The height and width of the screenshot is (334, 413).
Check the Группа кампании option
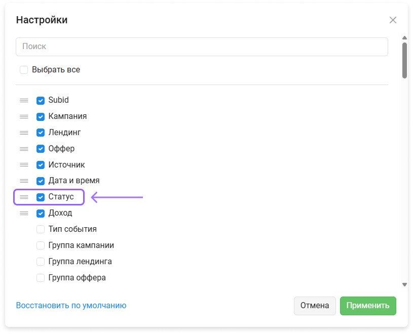[x=41, y=245]
